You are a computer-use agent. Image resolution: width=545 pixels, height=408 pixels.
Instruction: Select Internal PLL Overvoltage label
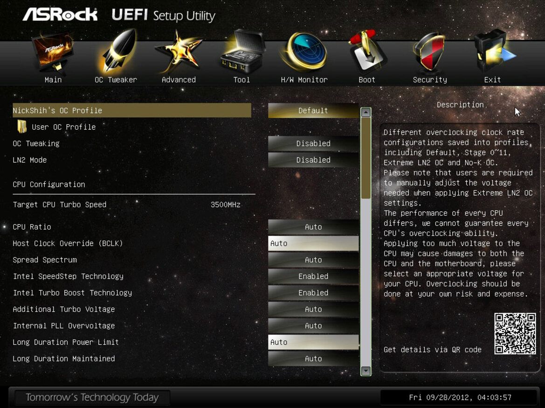(x=63, y=326)
